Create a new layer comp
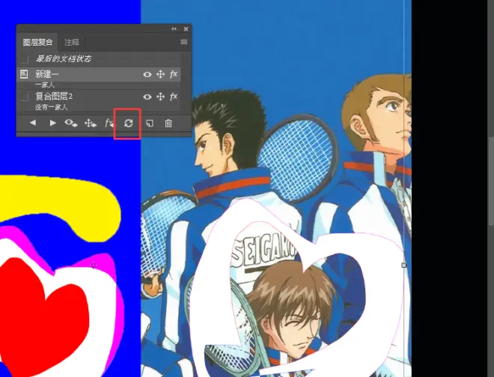Viewport: 494px width, 377px height. [x=150, y=123]
